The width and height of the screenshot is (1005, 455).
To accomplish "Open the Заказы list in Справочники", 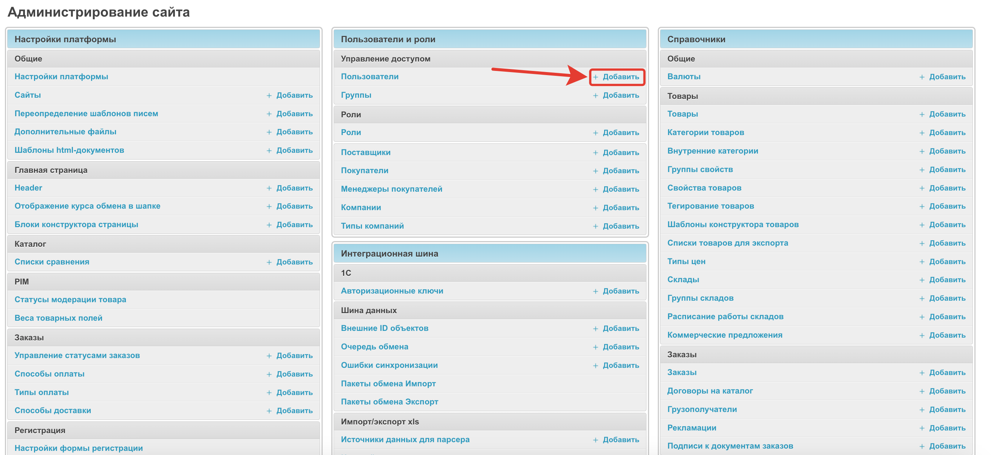I will (x=682, y=372).
